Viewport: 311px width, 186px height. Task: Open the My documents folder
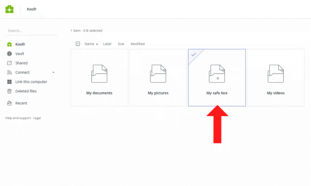pyautogui.click(x=99, y=77)
